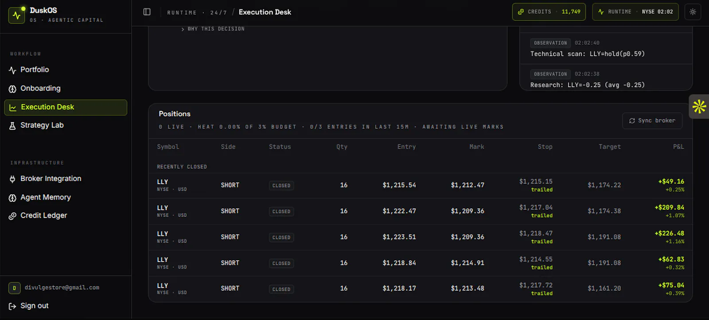Click the P&L column header
The width and height of the screenshot is (709, 320).
pos(678,147)
